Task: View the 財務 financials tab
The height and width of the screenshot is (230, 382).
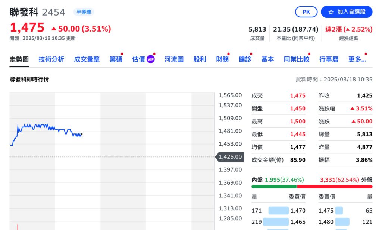Action: 222,59
